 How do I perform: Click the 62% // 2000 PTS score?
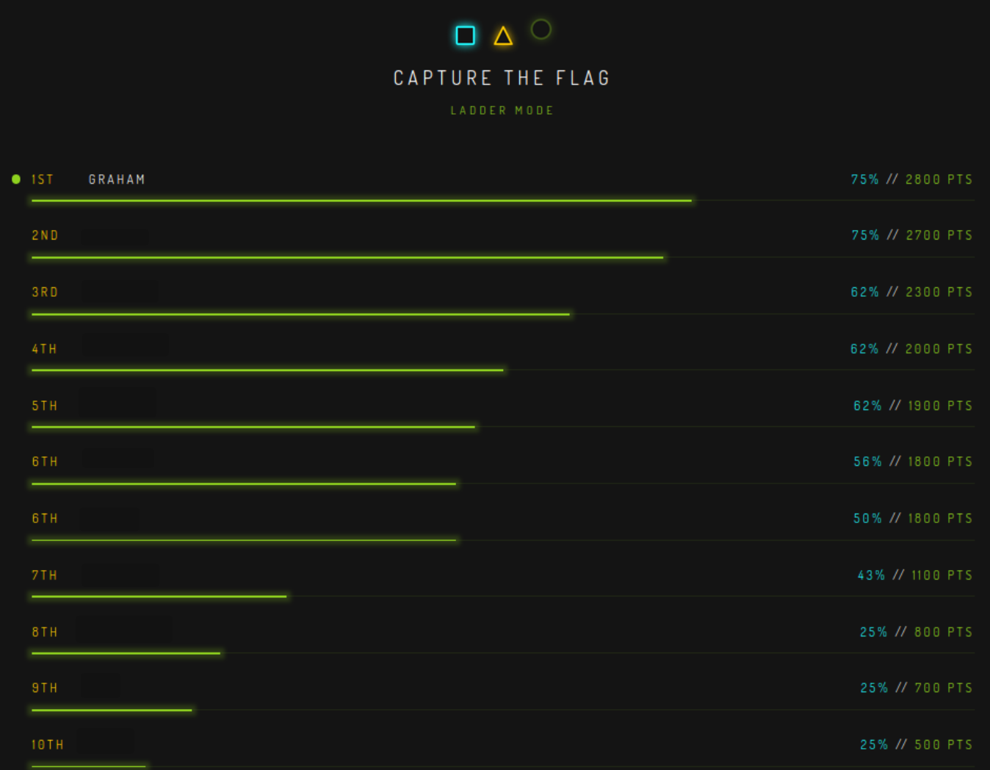[911, 349]
